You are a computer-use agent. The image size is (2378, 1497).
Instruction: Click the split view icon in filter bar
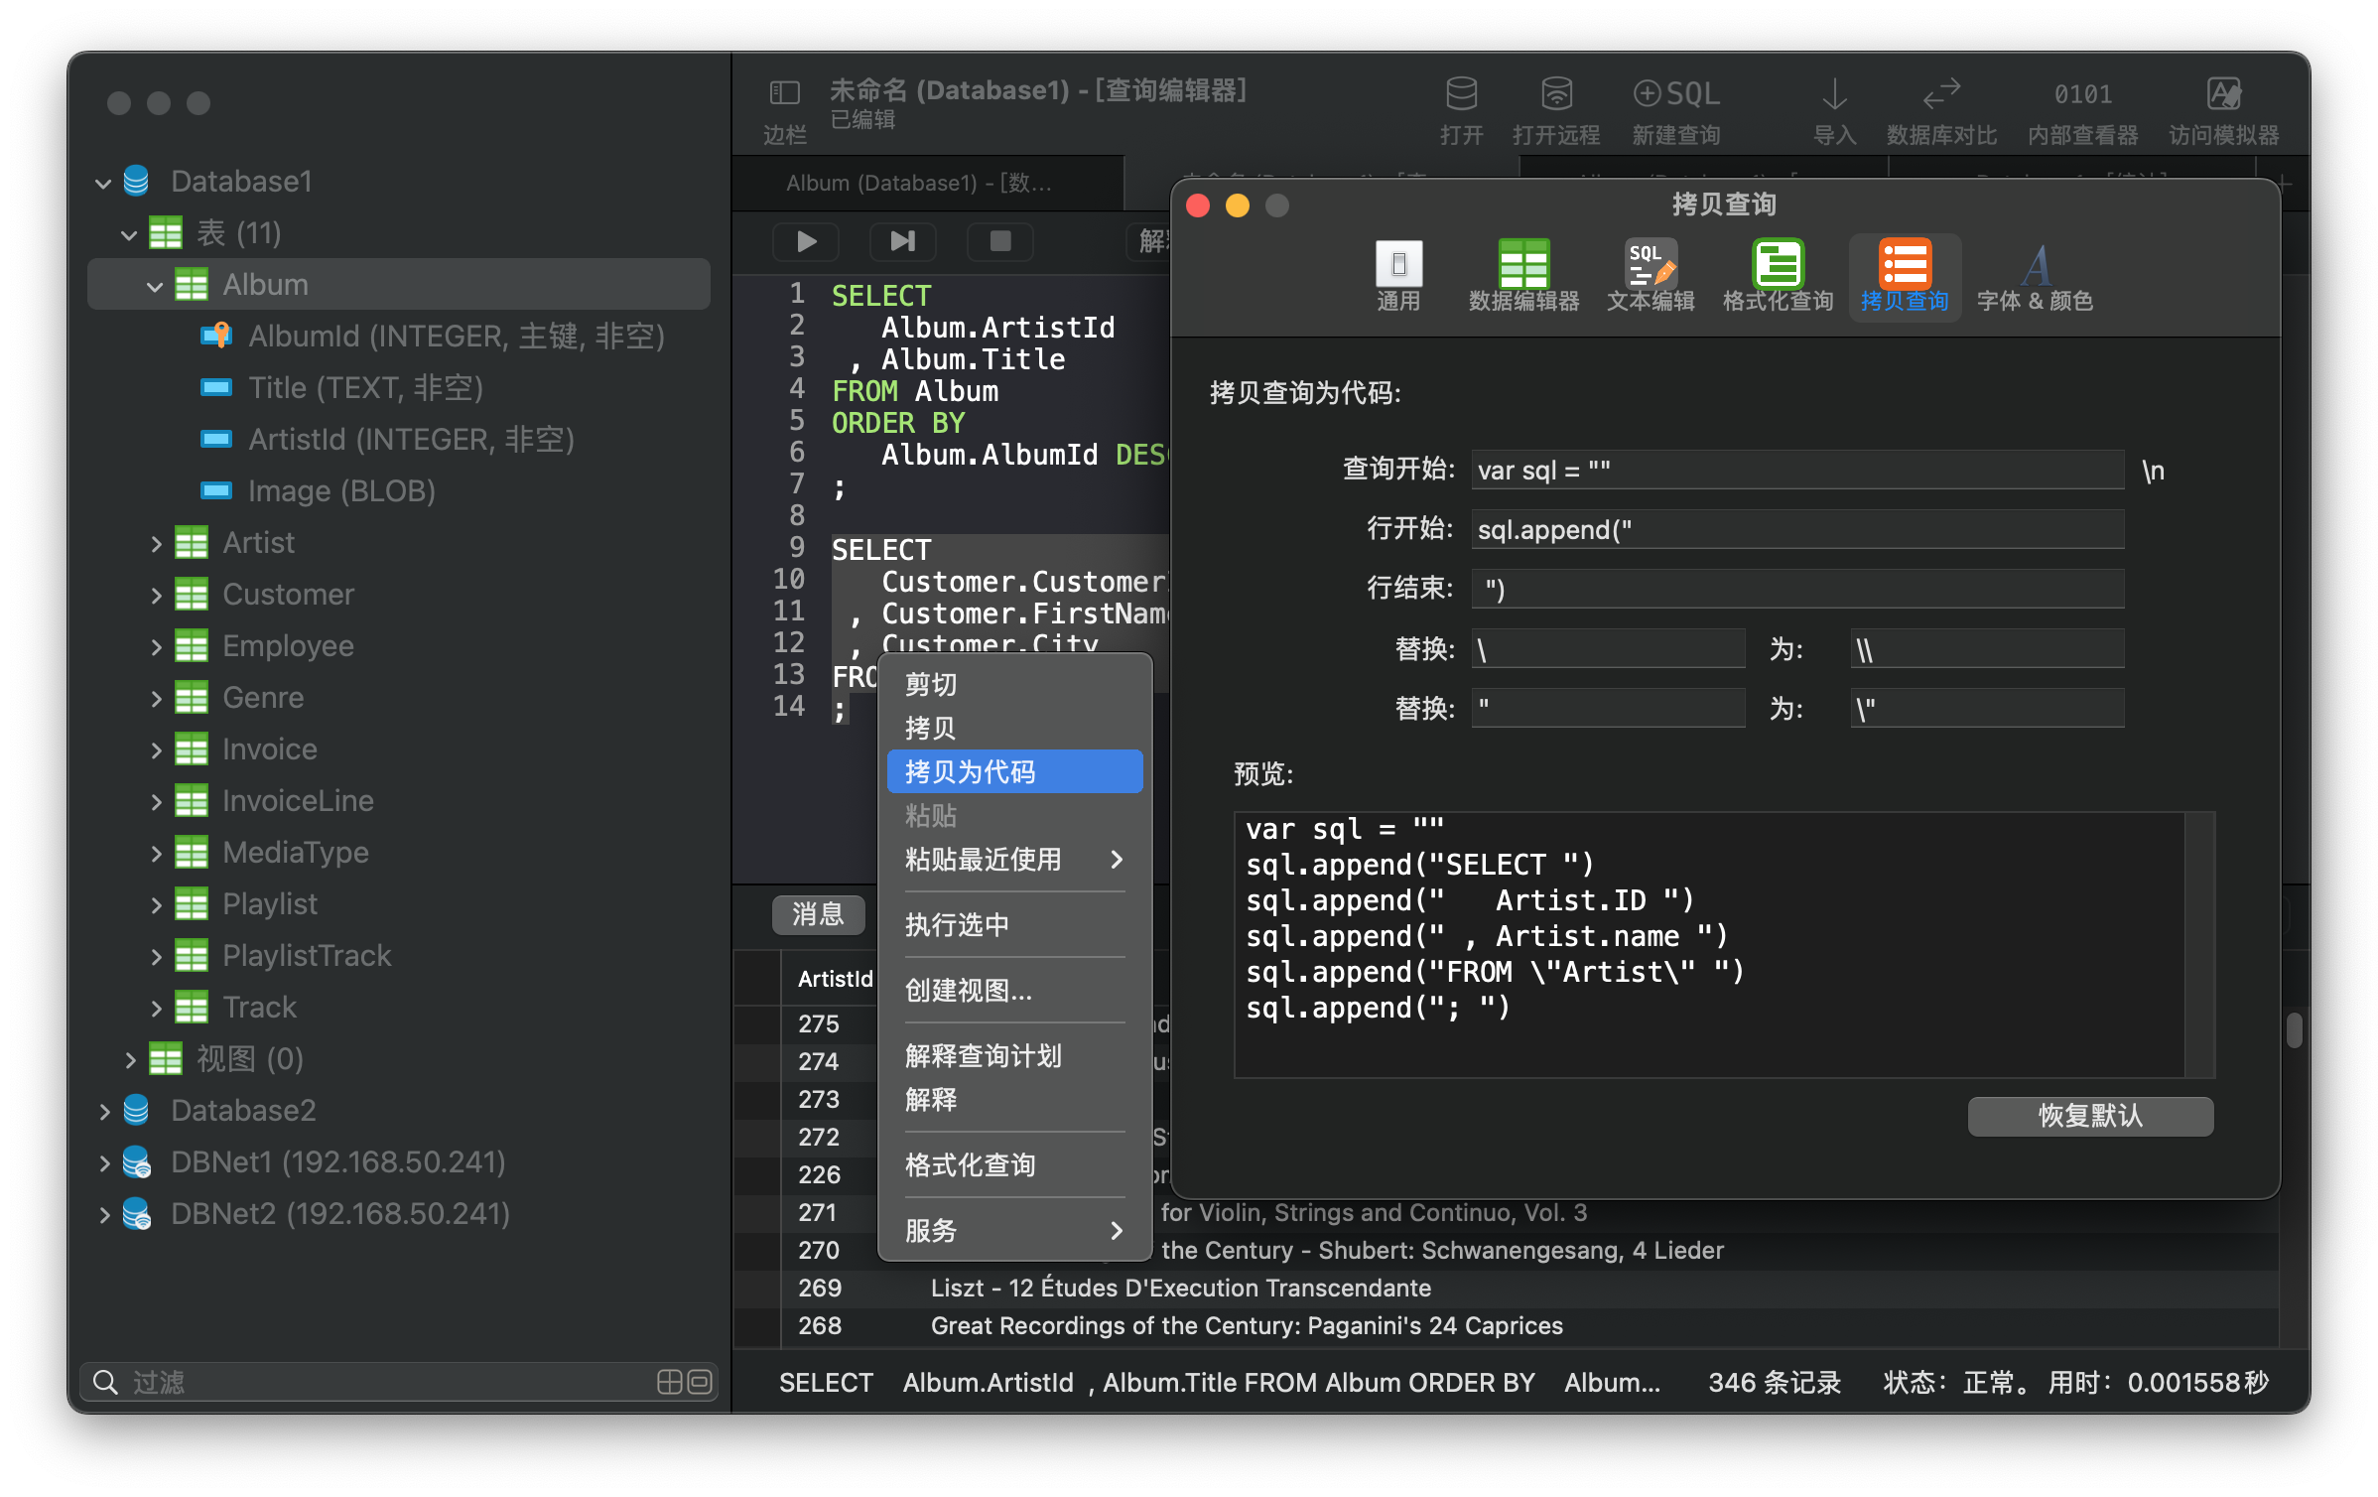coord(670,1382)
